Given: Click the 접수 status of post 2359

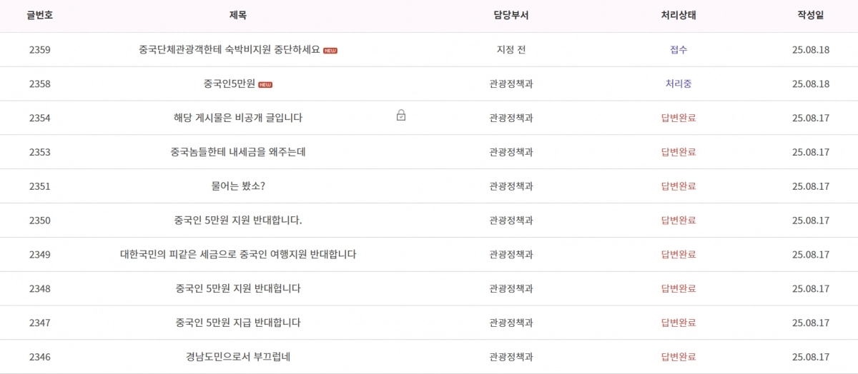Looking at the screenshot, I should pyautogui.click(x=679, y=50).
